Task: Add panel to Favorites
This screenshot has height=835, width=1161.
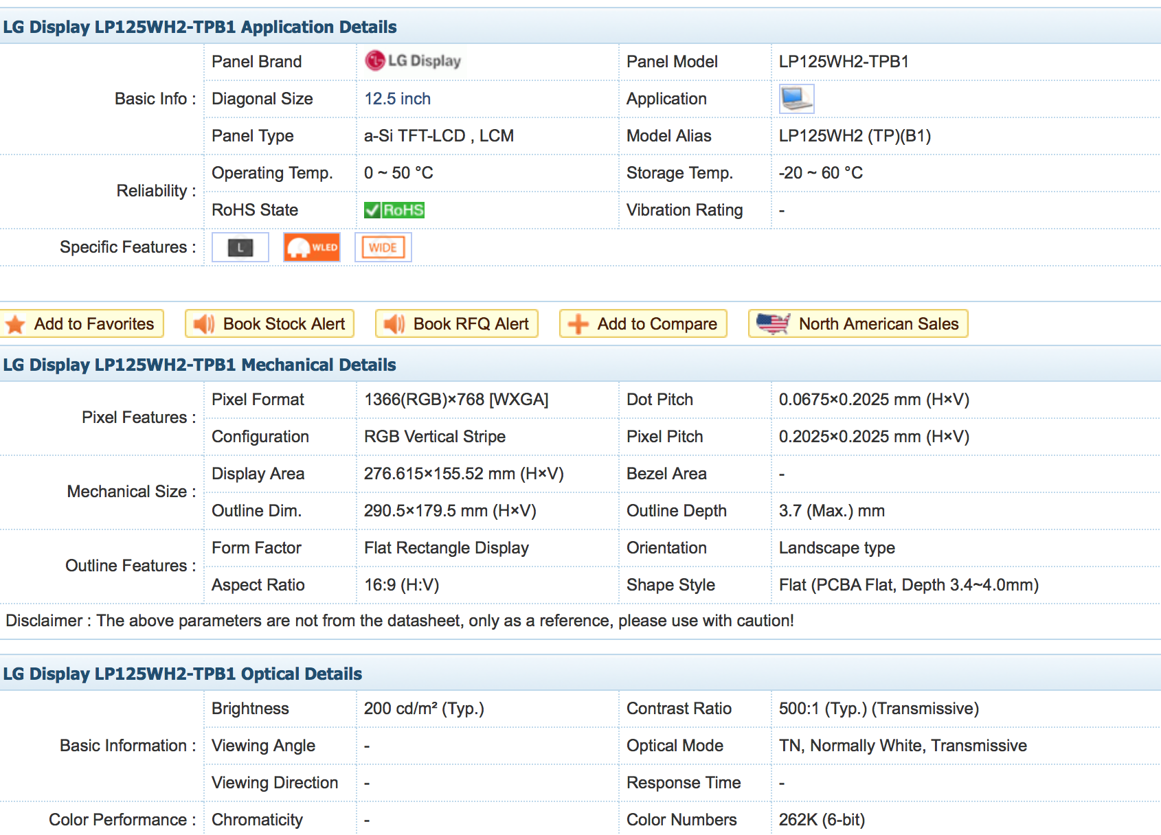Action: [x=81, y=323]
